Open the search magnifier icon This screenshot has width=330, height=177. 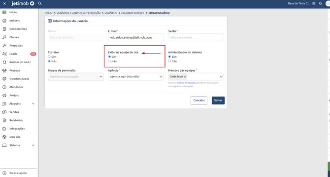(40, 3)
